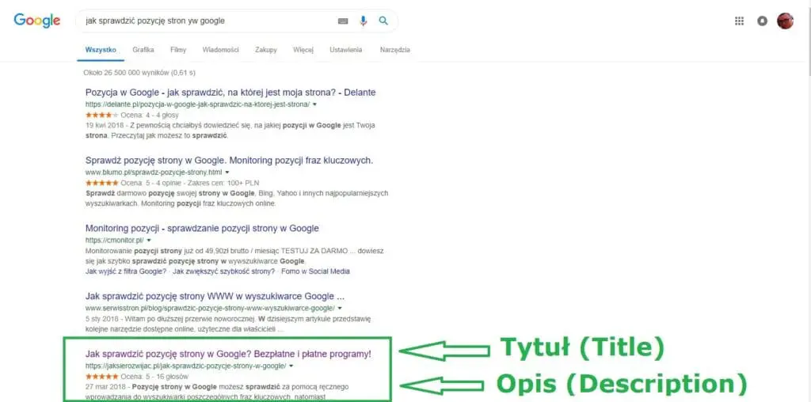Open the Wiadomości tab
Screen dimensions: 811x402
[x=220, y=50]
